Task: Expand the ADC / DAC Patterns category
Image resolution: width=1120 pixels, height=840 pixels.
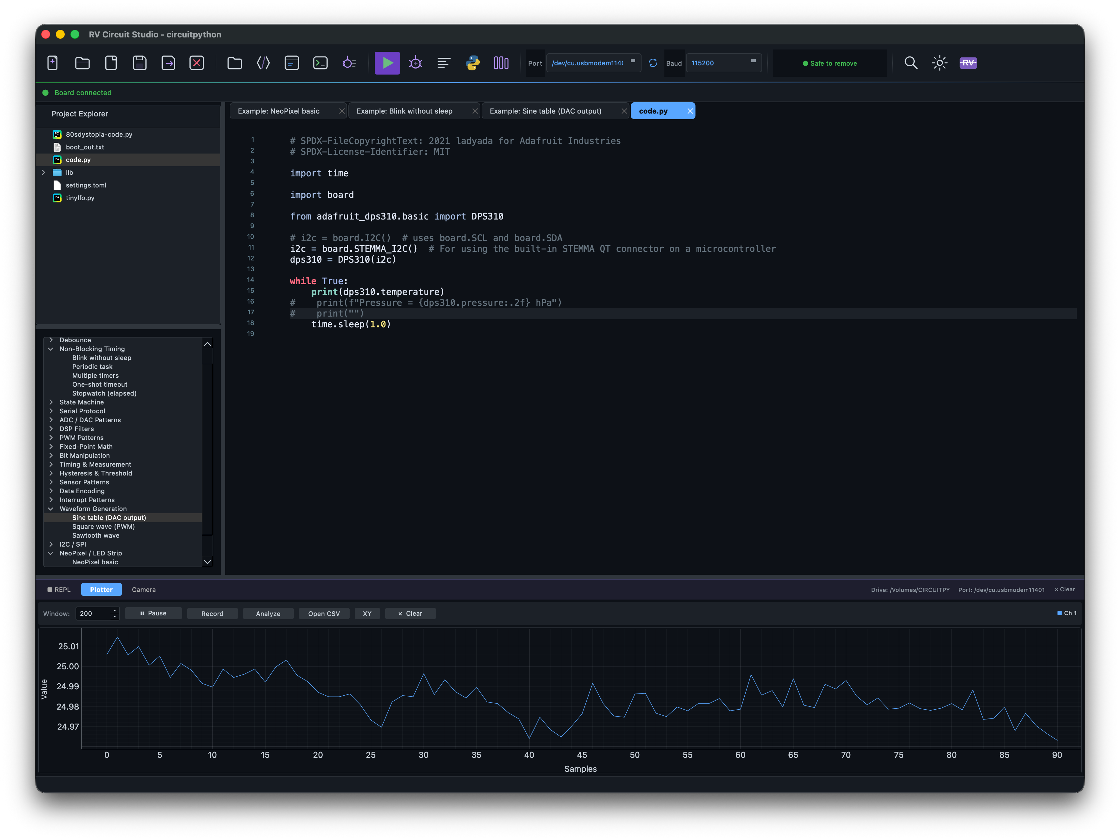Action: 51,420
